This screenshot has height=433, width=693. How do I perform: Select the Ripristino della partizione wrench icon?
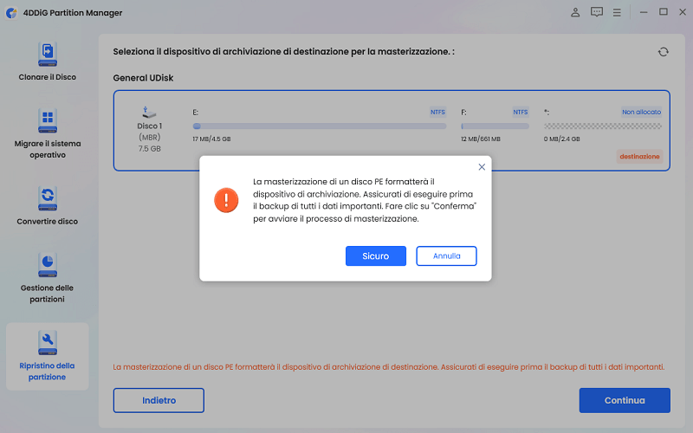click(48, 343)
